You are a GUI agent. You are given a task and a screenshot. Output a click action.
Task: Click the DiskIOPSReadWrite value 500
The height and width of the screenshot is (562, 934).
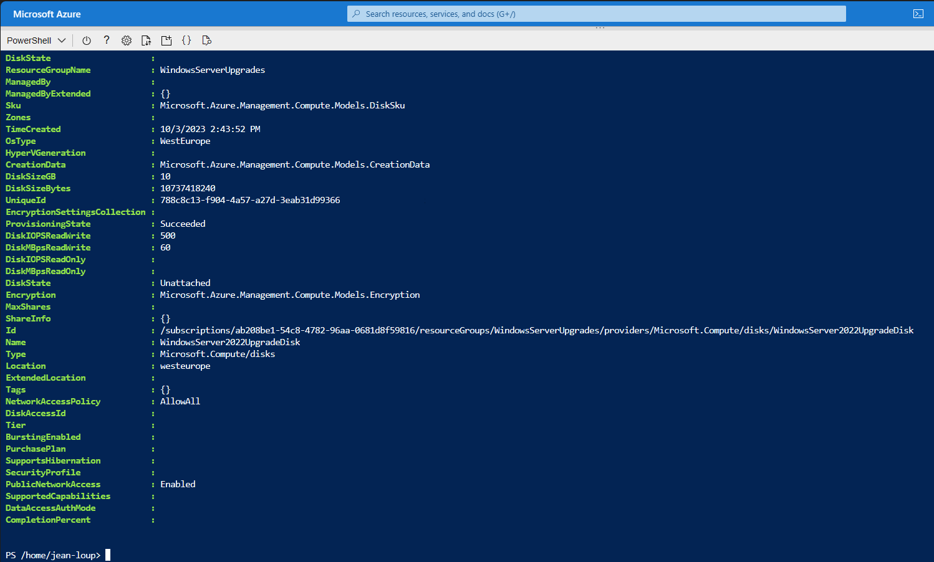(168, 236)
